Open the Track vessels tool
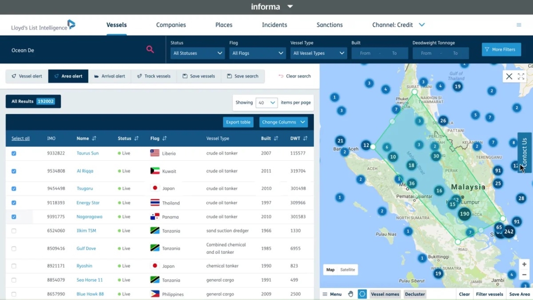The height and width of the screenshot is (300, 533). click(153, 76)
